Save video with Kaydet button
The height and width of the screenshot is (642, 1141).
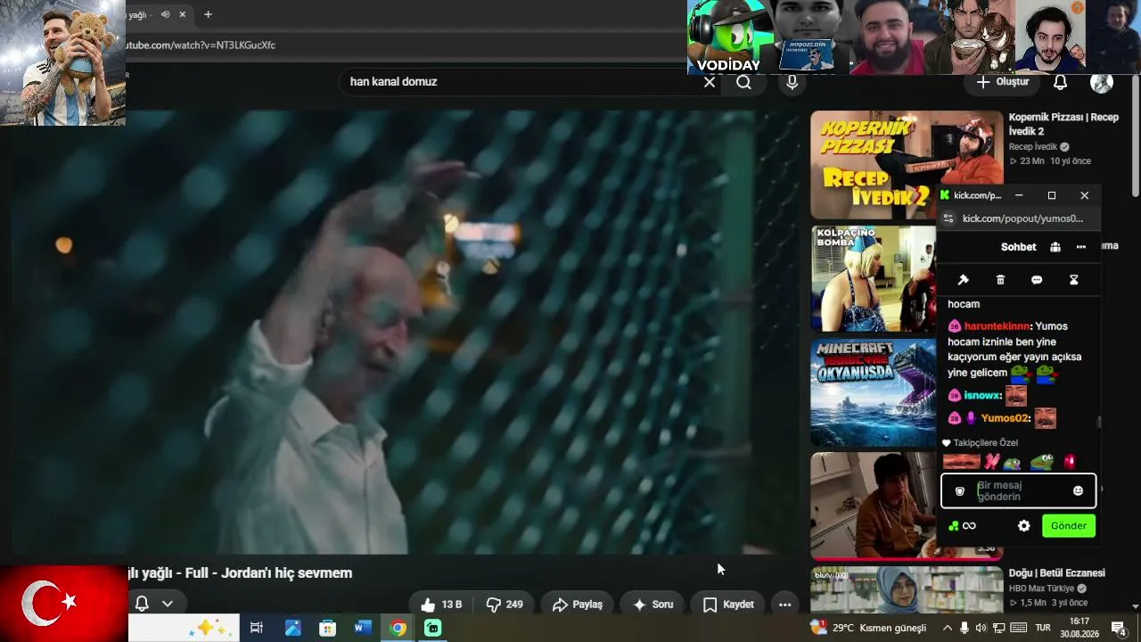pos(728,605)
